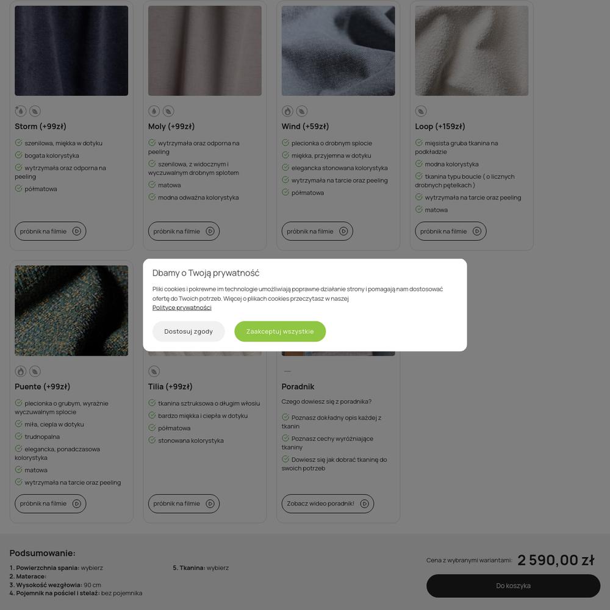This screenshot has width=610, height=610.
Task: Click Zobacz wideo poradnik button
Action: [328, 504]
